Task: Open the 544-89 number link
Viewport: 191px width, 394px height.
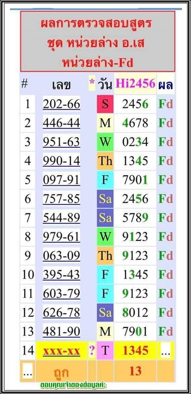Action: click(62, 218)
